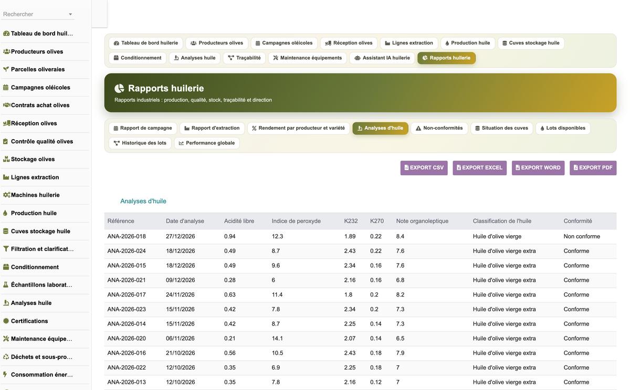Screen dimensions: 630x390
Task: Show Rendement par producteur et variété report
Action: tap(298, 128)
